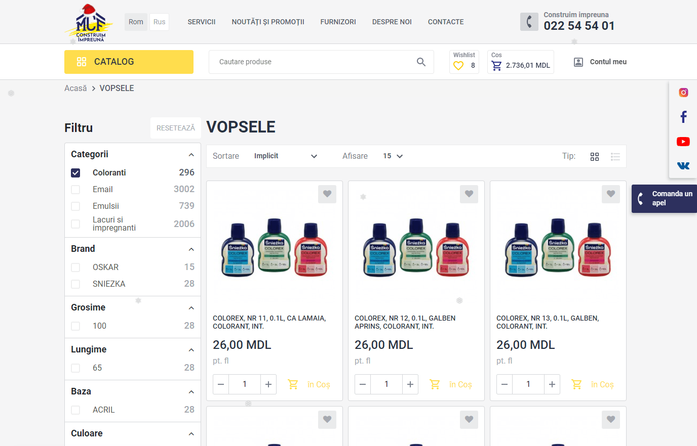
Task: Increase quantity for COLOREX NR 13
Action: click(552, 384)
